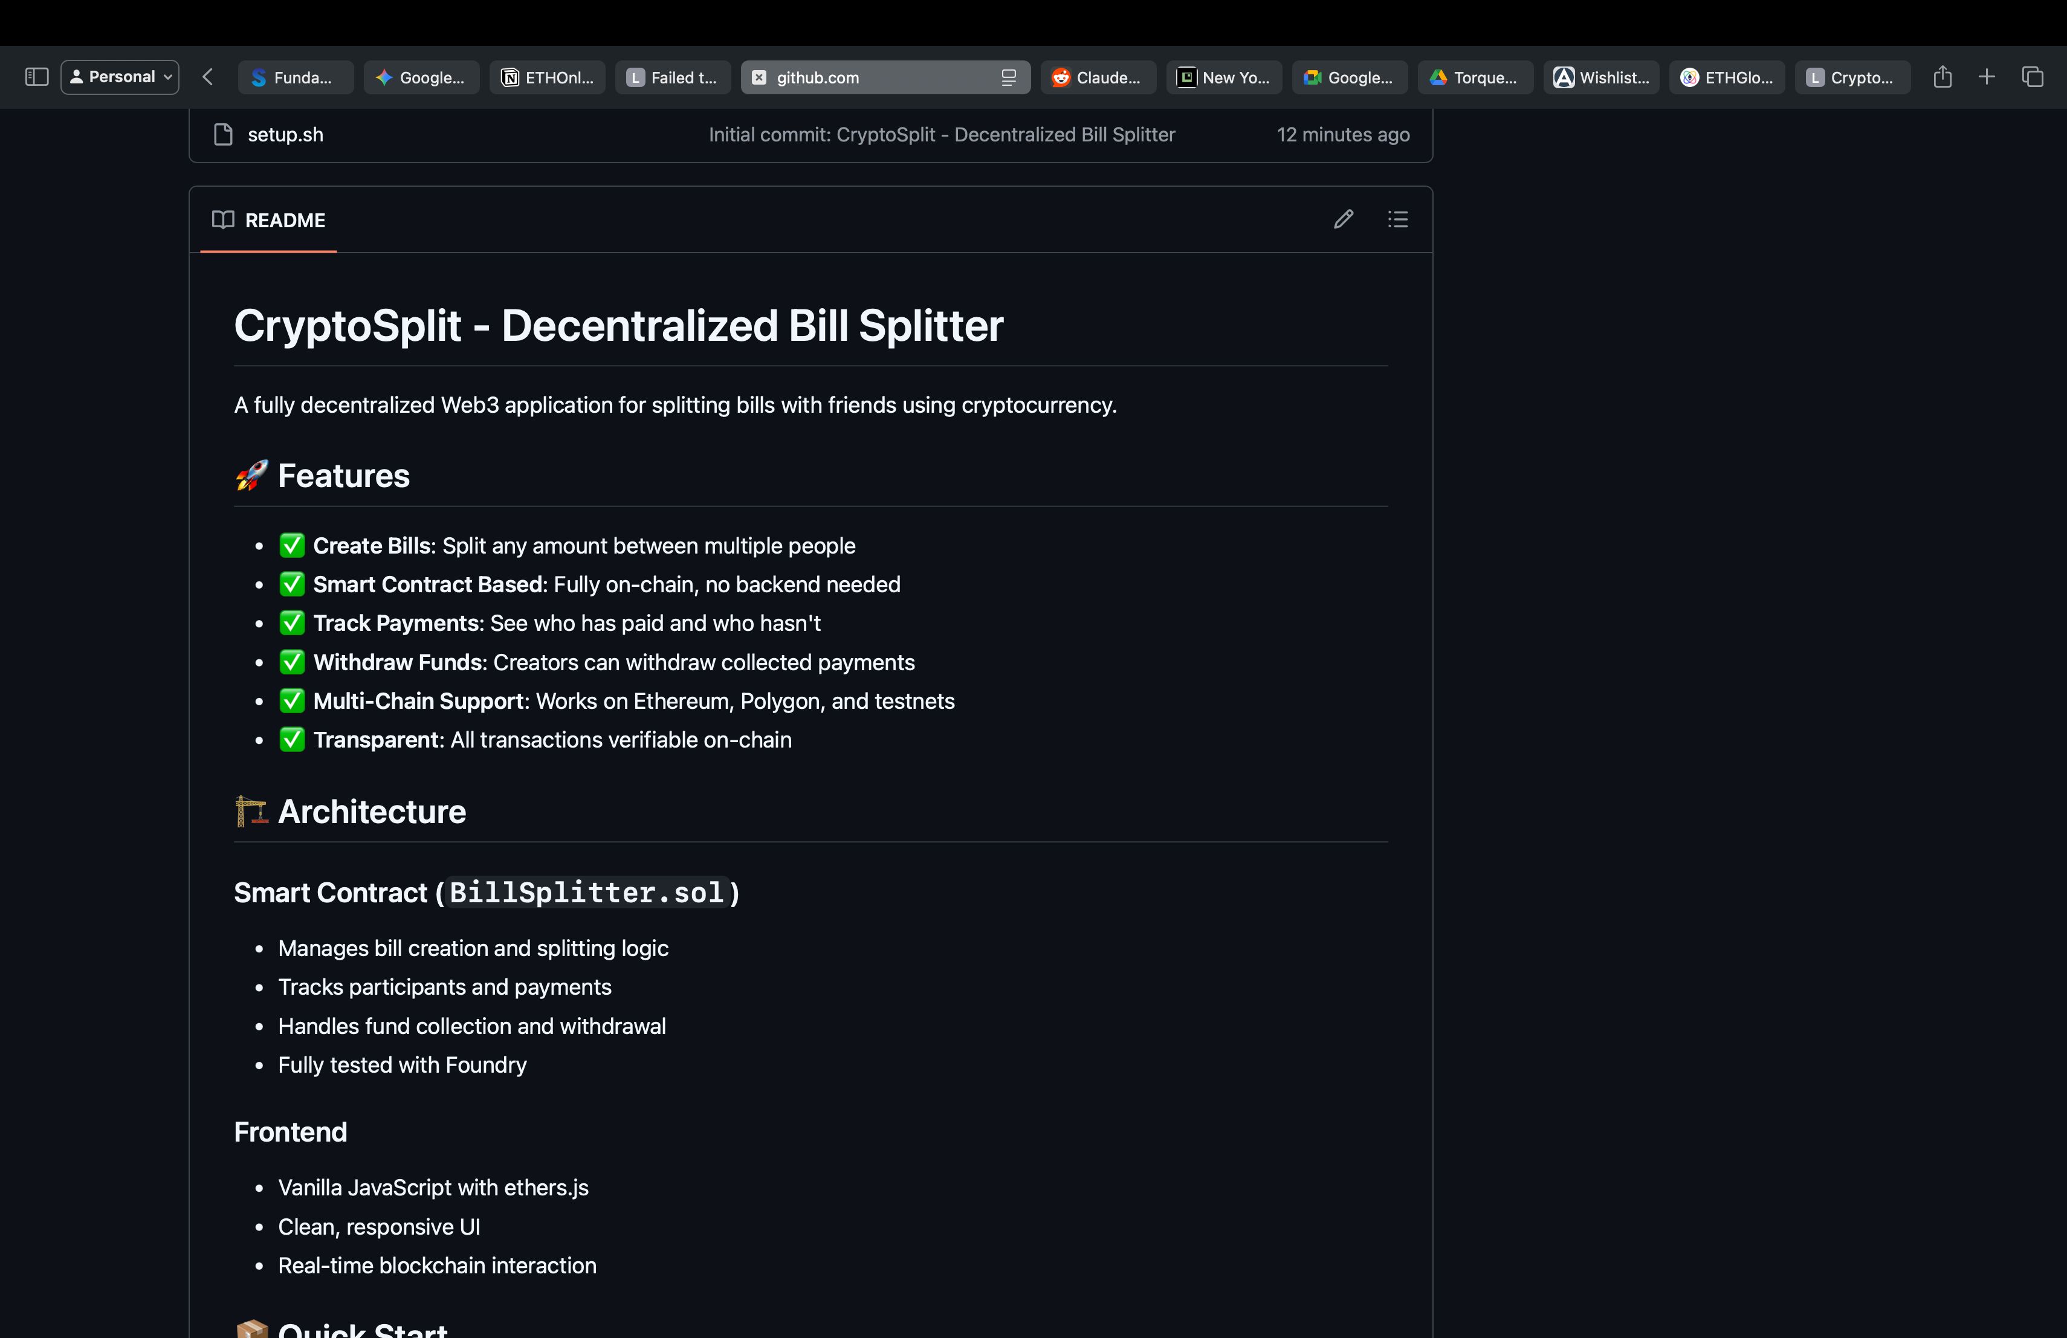Viewport: 2067px width, 1338px height.
Task: Click the github.com address field
Action: 886,77
